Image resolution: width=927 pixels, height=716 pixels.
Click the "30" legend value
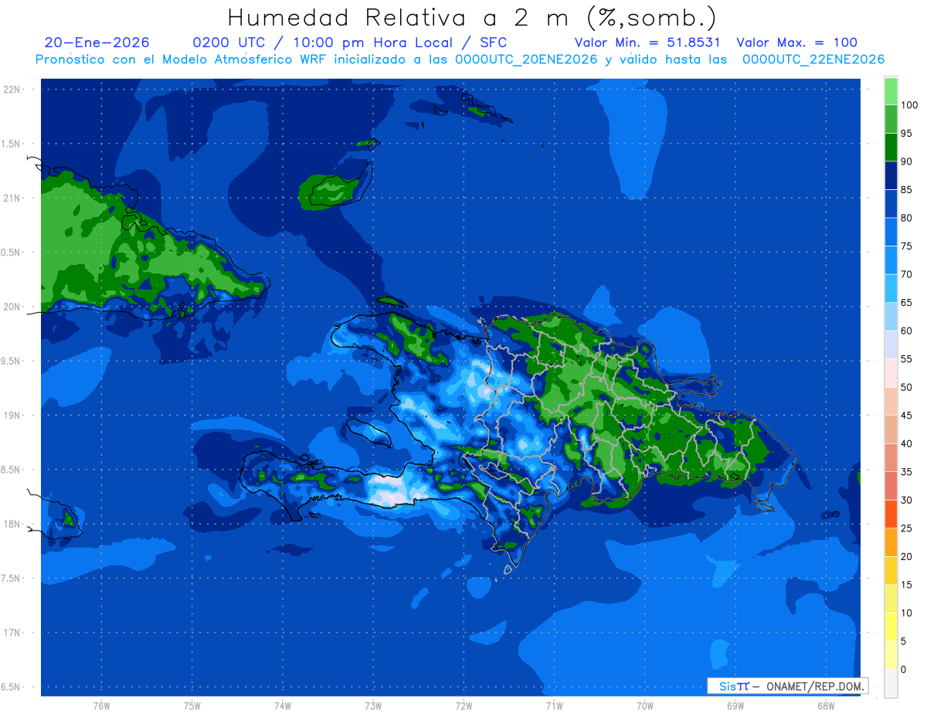pos(906,500)
